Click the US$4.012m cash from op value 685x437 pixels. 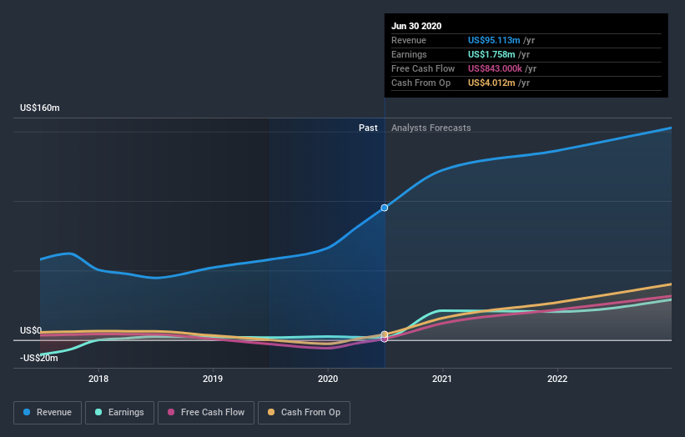tap(491, 83)
